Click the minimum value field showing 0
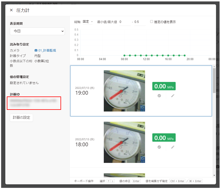221x189 pixels. [125, 22]
